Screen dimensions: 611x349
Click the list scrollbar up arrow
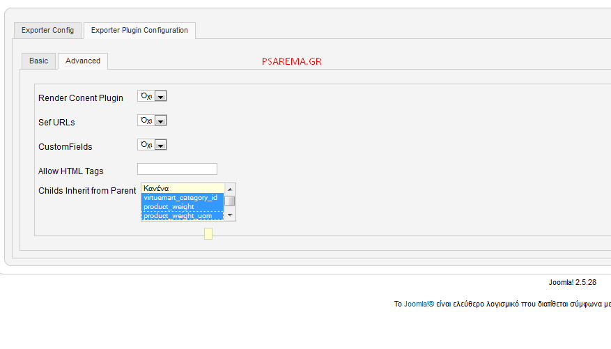(x=230, y=189)
